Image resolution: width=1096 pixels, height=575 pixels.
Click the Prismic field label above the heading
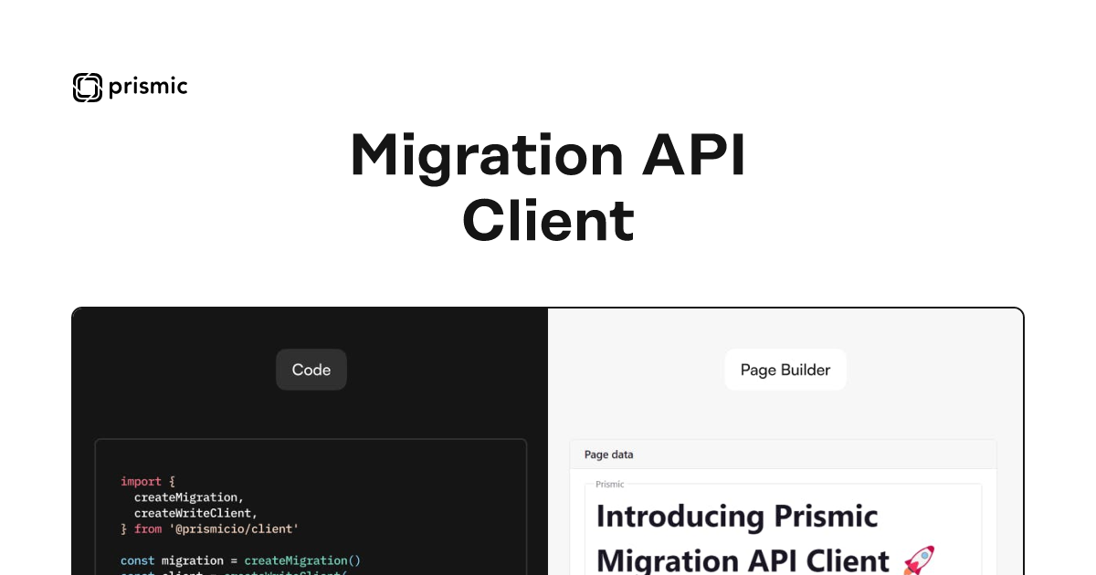pos(609,484)
